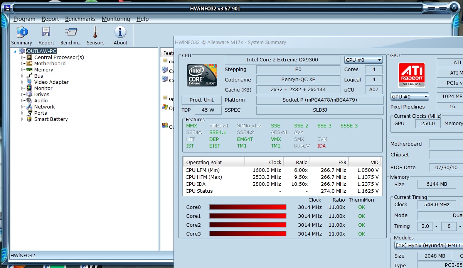Select Video Adapter tree node
Viewport: 463px width, 268px height.
[51, 82]
